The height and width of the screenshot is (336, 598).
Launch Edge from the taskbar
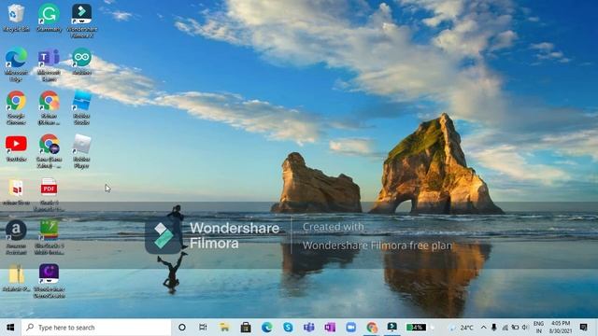pos(266,328)
